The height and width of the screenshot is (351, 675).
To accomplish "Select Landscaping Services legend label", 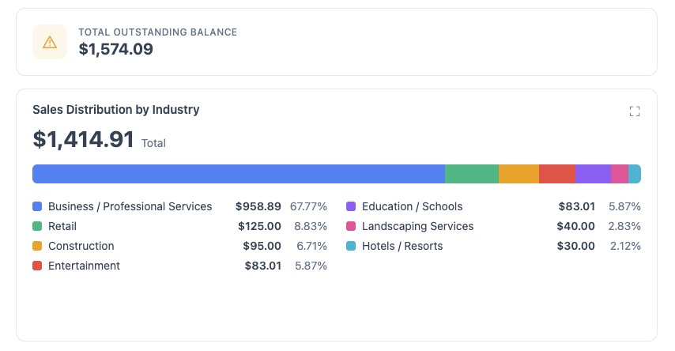I will pos(417,227).
